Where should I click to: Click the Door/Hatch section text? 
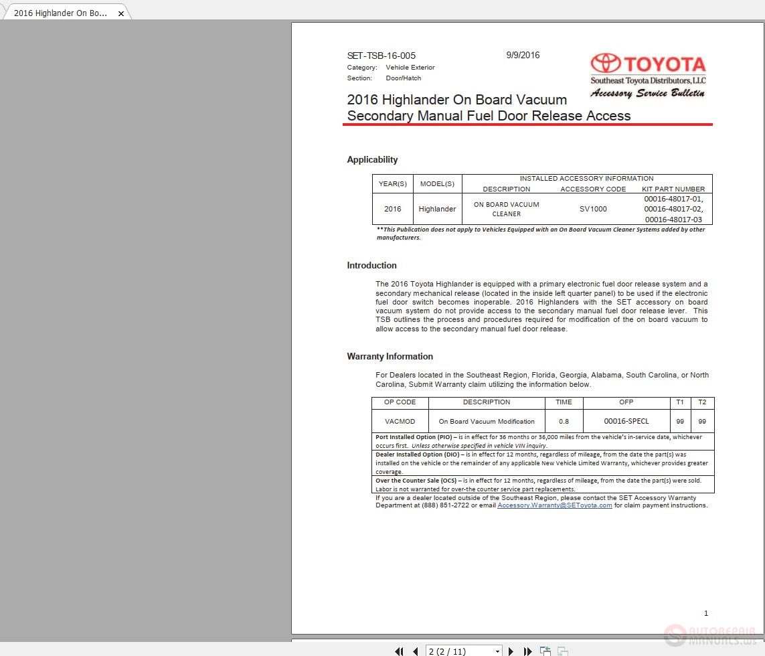point(403,78)
